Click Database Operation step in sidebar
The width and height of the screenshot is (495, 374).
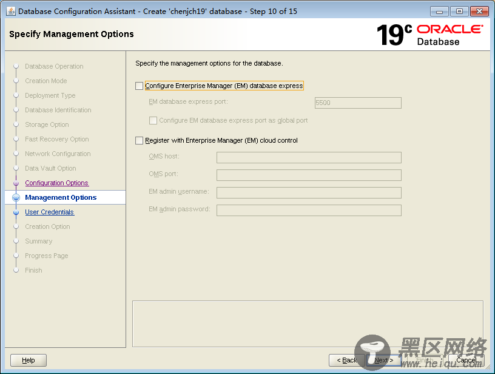pos(55,66)
